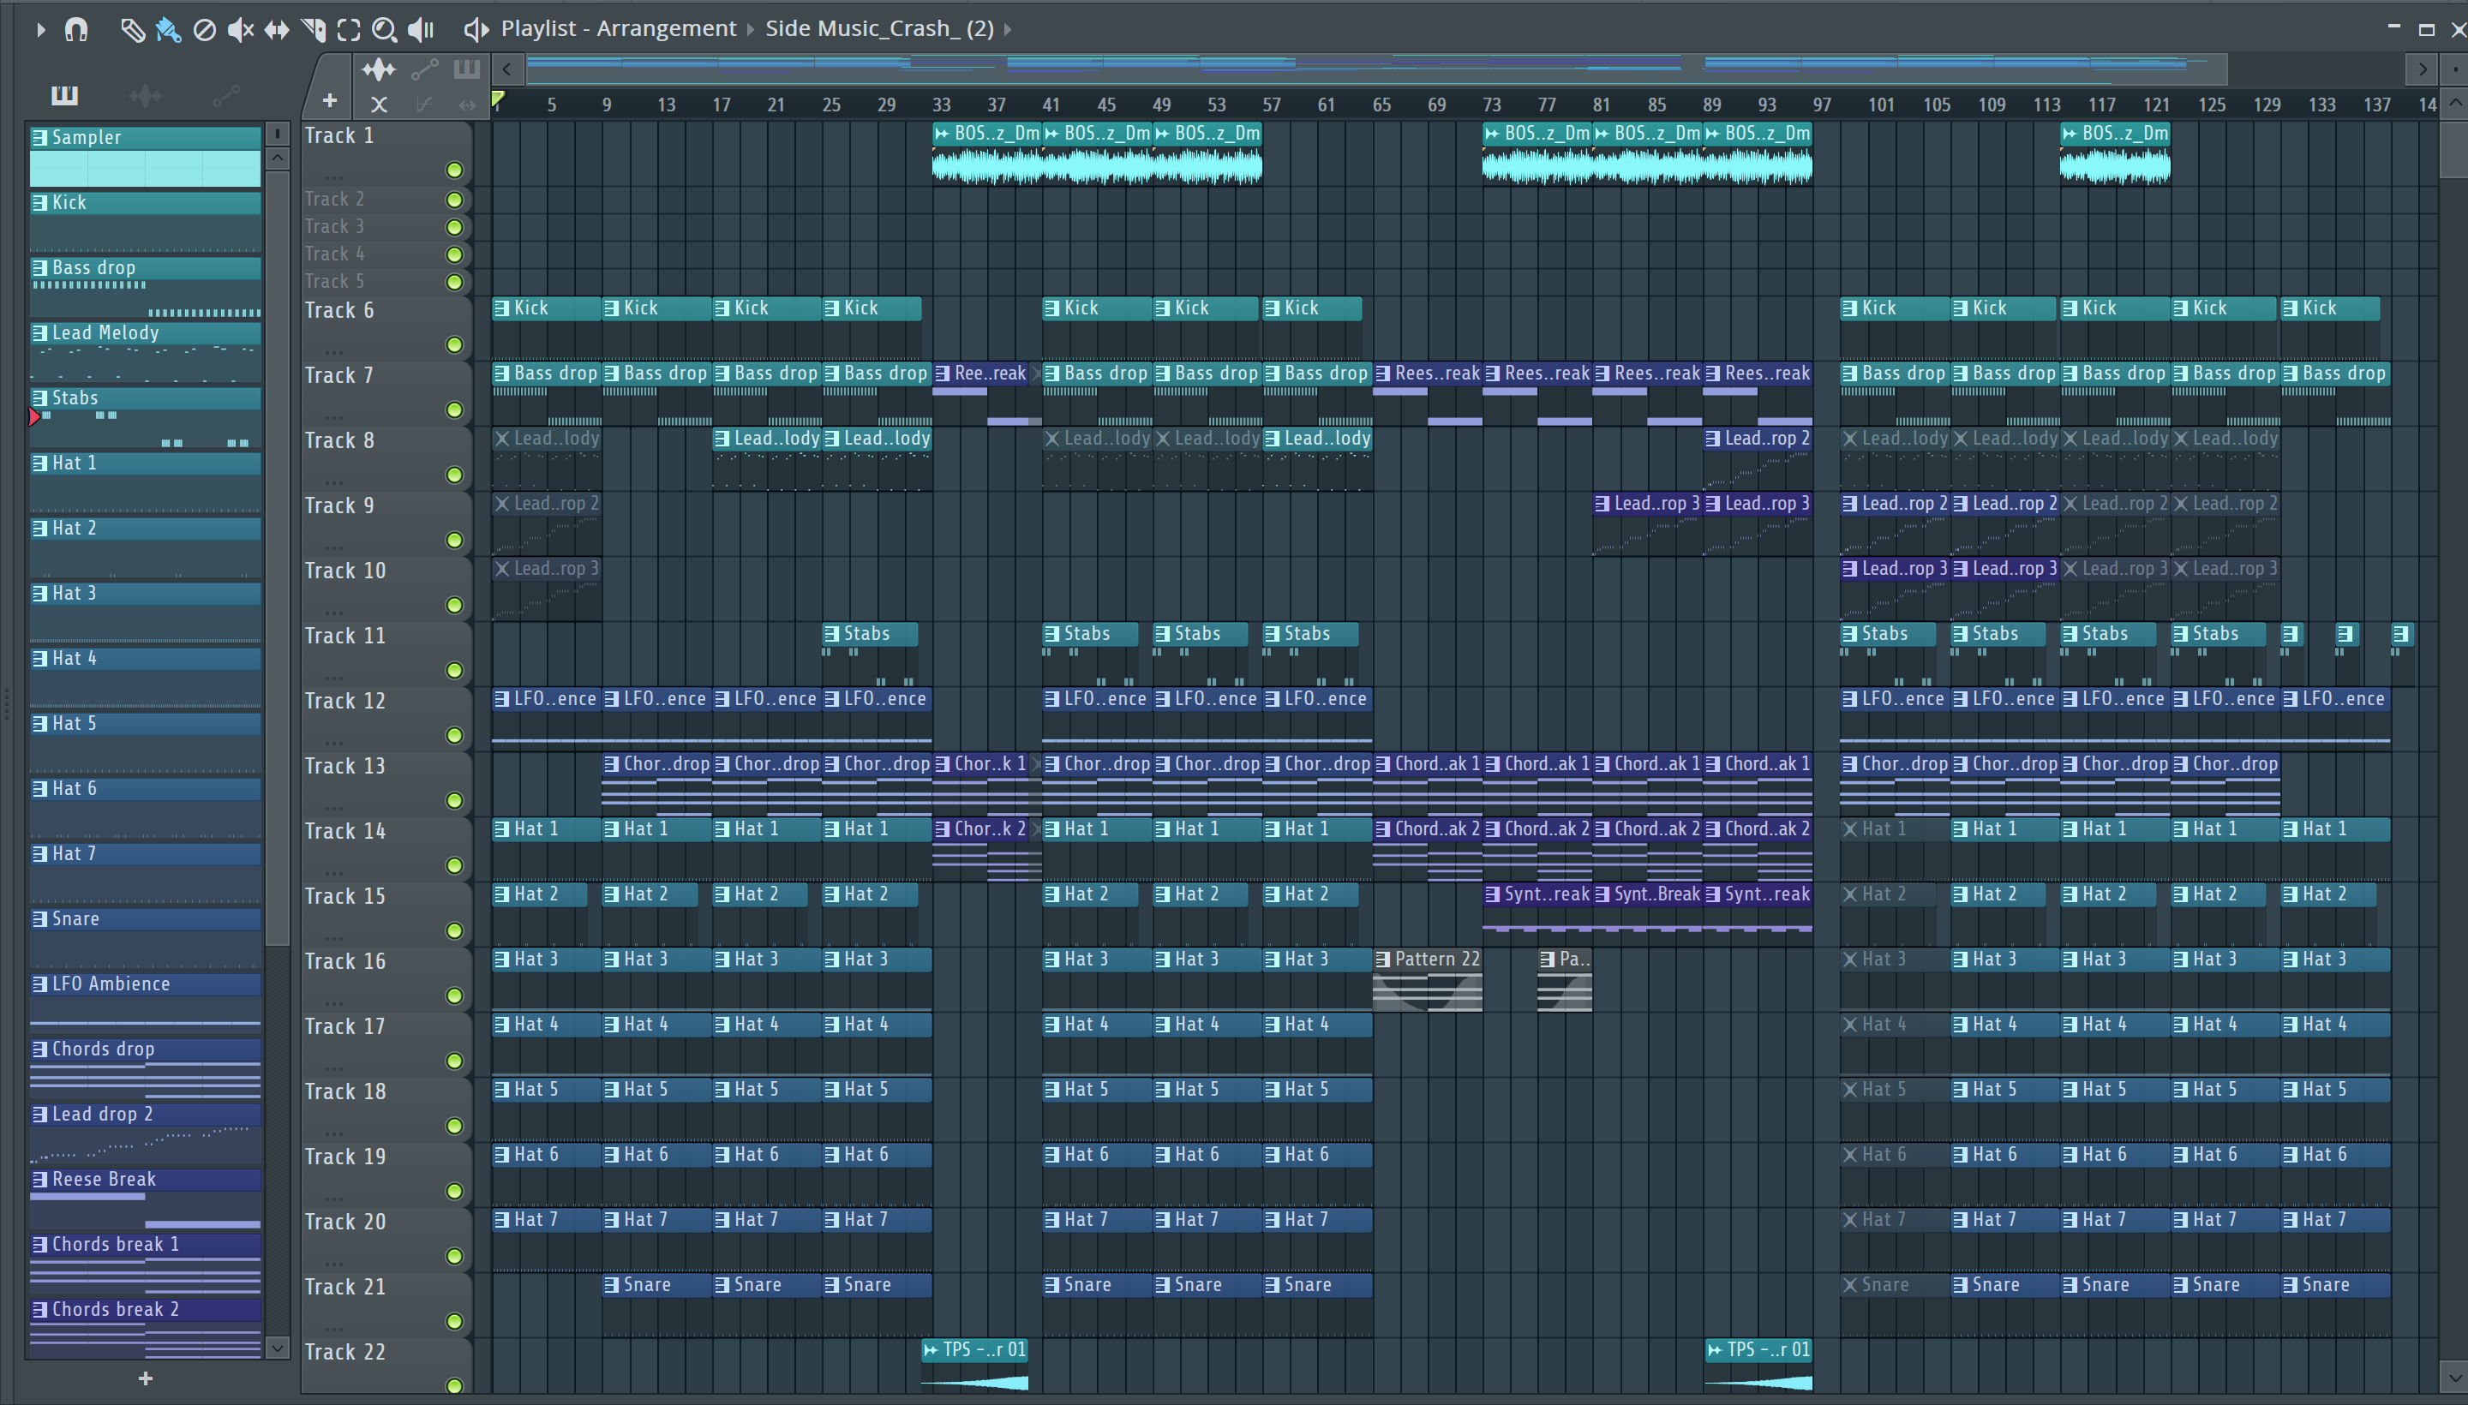The image size is (2468, 1405).
Task: Click the Track 22 header label
Action: 344,1353
